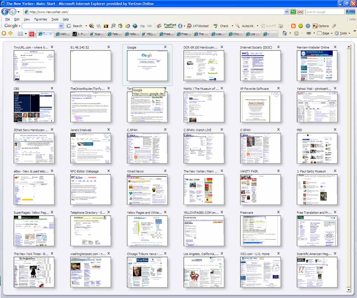Expand the Quick Tabs tab list arrow

pyautogui.click(x=26, y=34)
